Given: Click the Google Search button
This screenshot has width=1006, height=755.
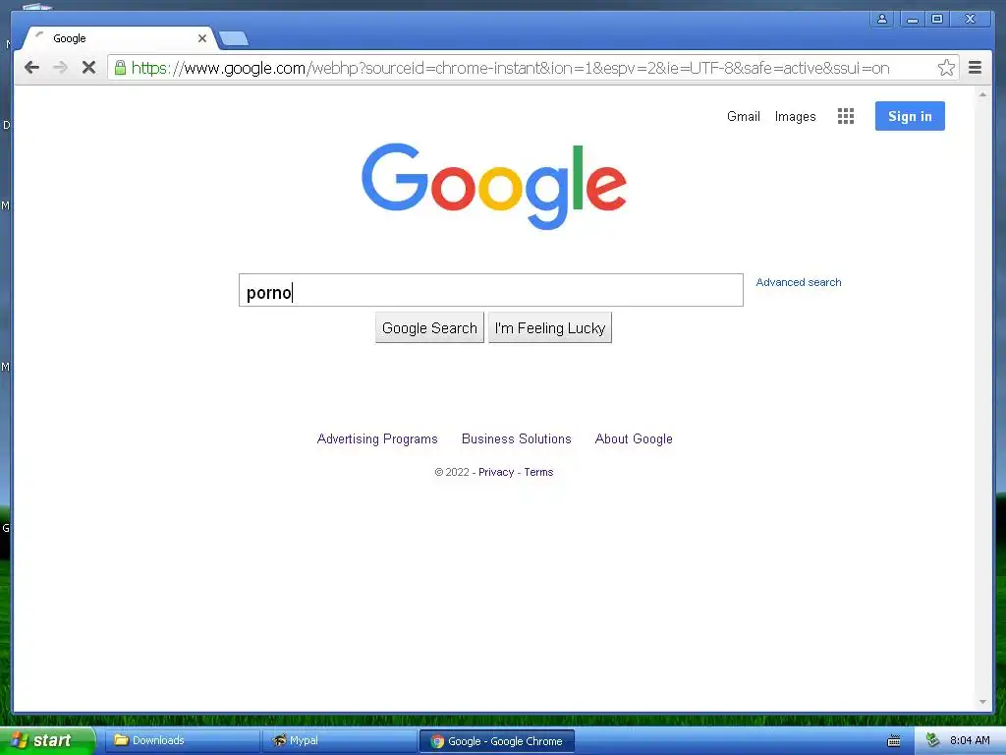Looking at the screenshot, I should pos(429,328).
